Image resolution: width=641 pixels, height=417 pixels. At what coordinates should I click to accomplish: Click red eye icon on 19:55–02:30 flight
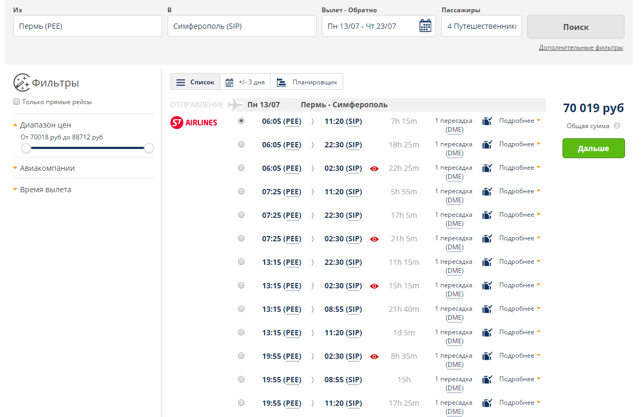click(374, 357)
